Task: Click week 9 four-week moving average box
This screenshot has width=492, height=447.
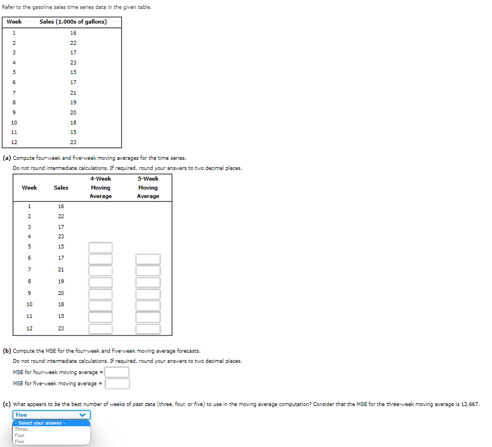Action: [x=100, y=293]
